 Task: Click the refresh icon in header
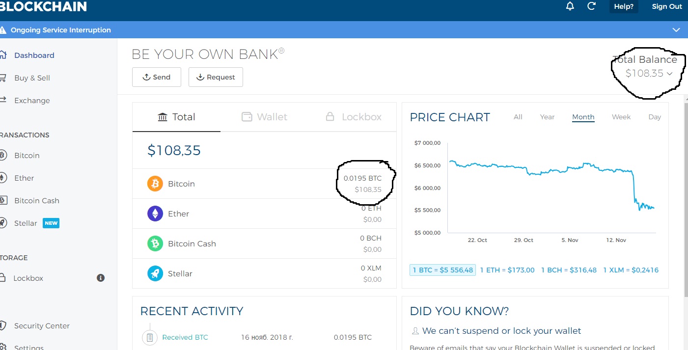(x=592, y=6)
